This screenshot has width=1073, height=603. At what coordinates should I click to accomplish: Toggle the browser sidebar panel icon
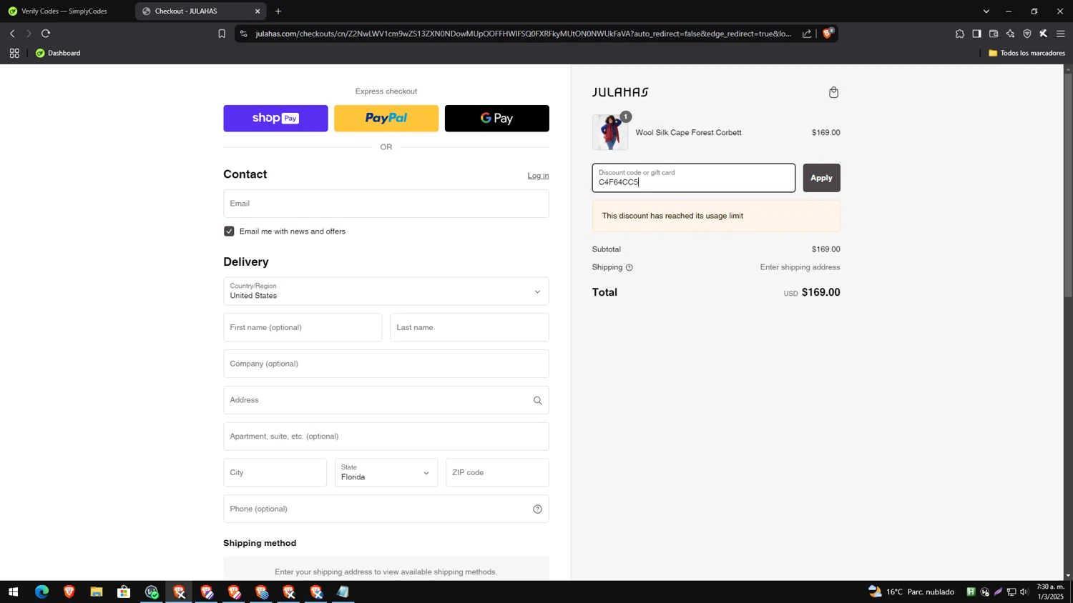(x=976, y=34)
